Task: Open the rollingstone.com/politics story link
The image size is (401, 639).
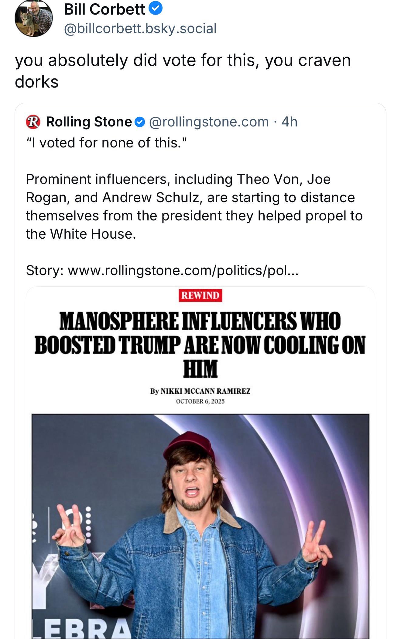Action: 183,270
